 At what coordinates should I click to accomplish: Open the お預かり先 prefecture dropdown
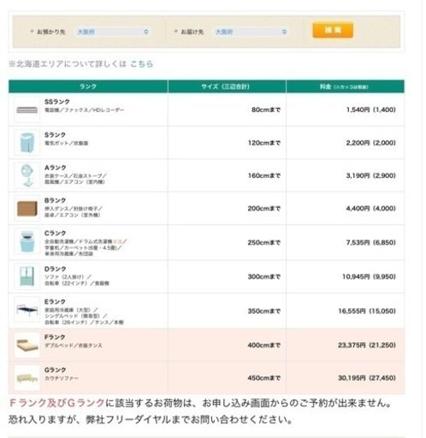[113, 32]
